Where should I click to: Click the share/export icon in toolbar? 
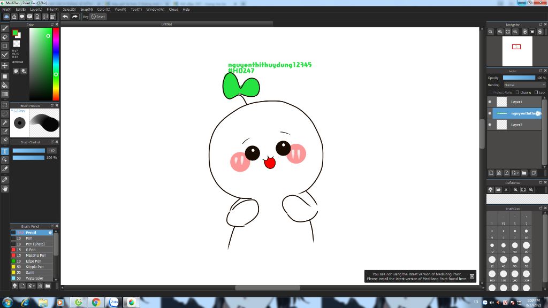coord(14,17)
